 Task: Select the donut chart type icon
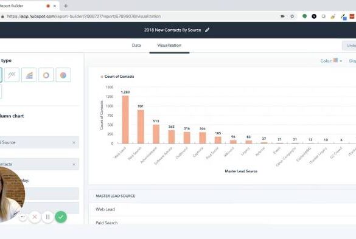tap(46, 75)
